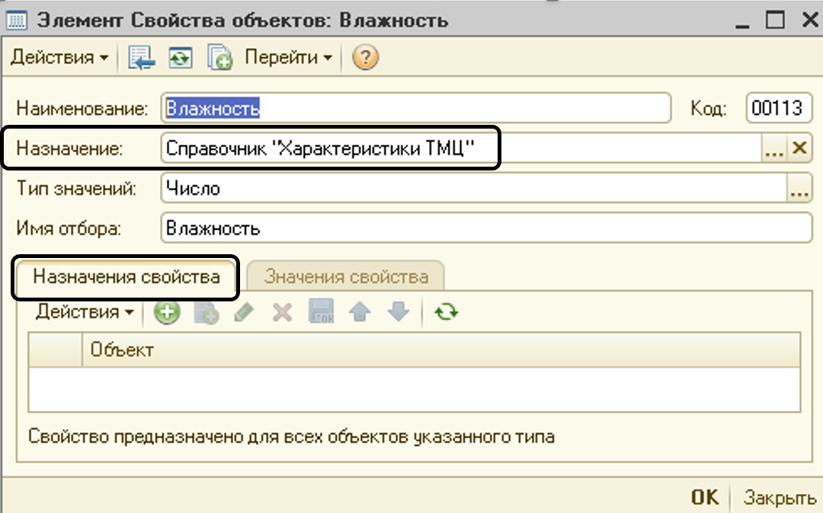Move row down with the blue down arrow
Image resolution: width=823 pixels, height=513 pixels.
[397, 311]
